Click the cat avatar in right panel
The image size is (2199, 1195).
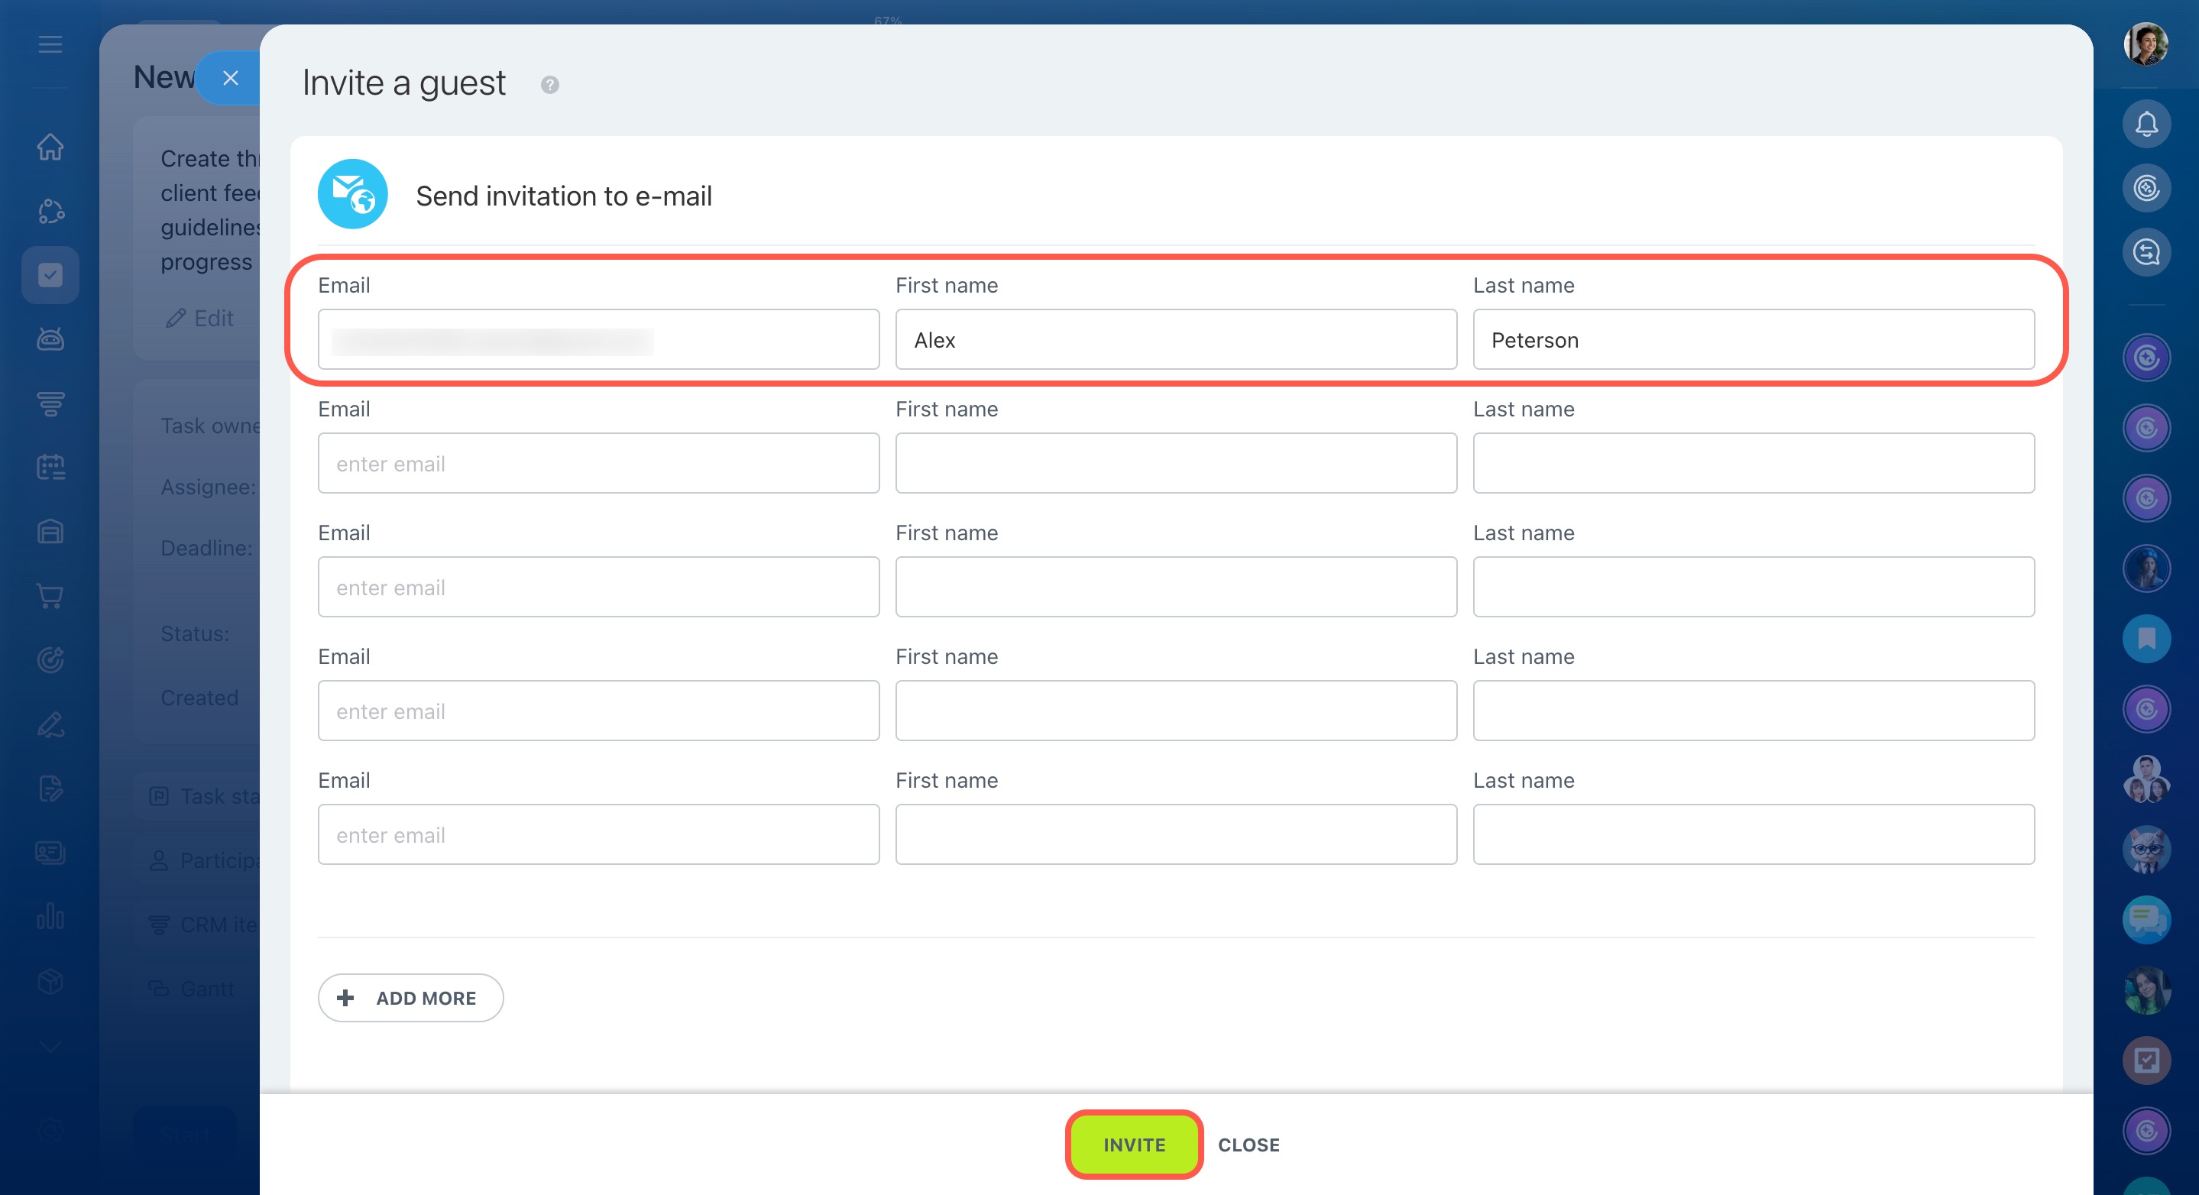click(x=2146, y=850)
